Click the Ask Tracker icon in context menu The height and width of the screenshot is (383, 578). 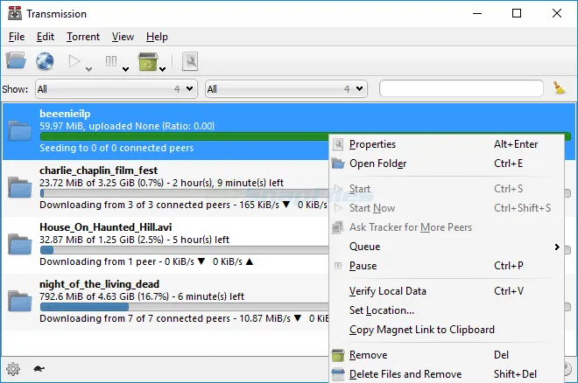(338, 227)
